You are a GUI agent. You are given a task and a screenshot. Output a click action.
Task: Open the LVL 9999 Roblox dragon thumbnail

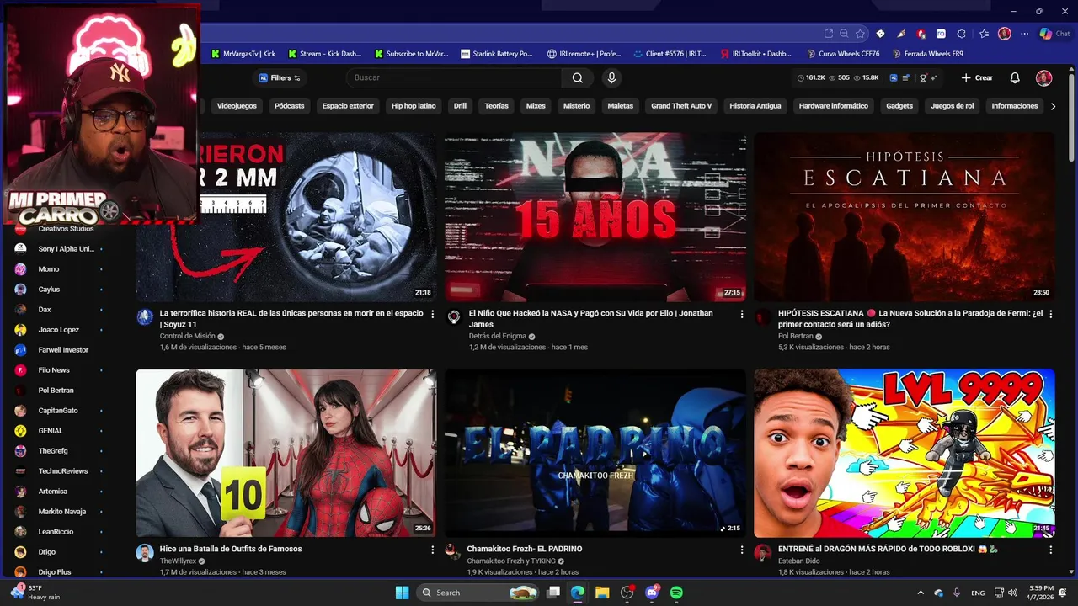pyautogui.click(x=904, y=453)
